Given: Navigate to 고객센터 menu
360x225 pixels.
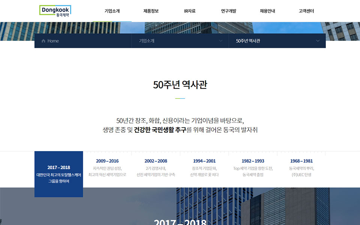Looking at the screenshot, I should pos(306,11).
